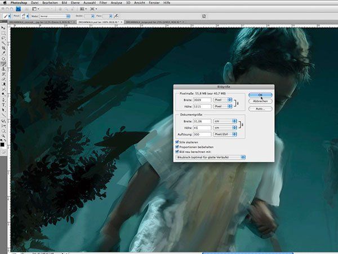Select the Zoom tool in toolbox
The width and height of the screenshot is (338, 254).
(3, 135)
